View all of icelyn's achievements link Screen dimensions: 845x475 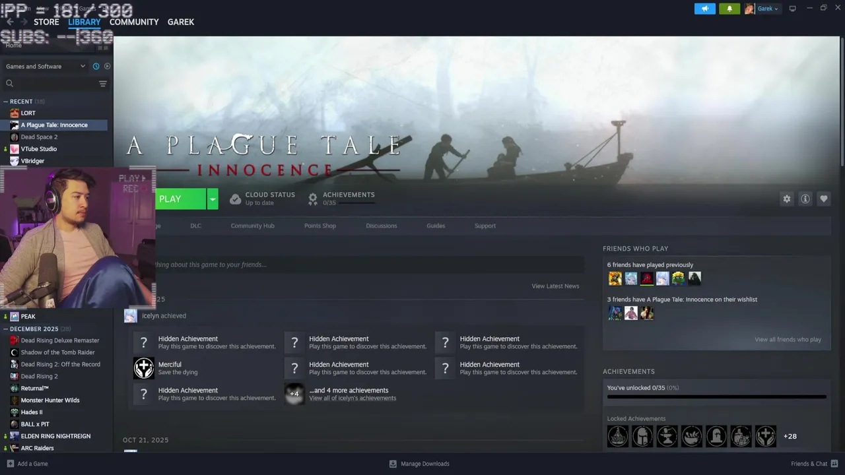[353, 398]
